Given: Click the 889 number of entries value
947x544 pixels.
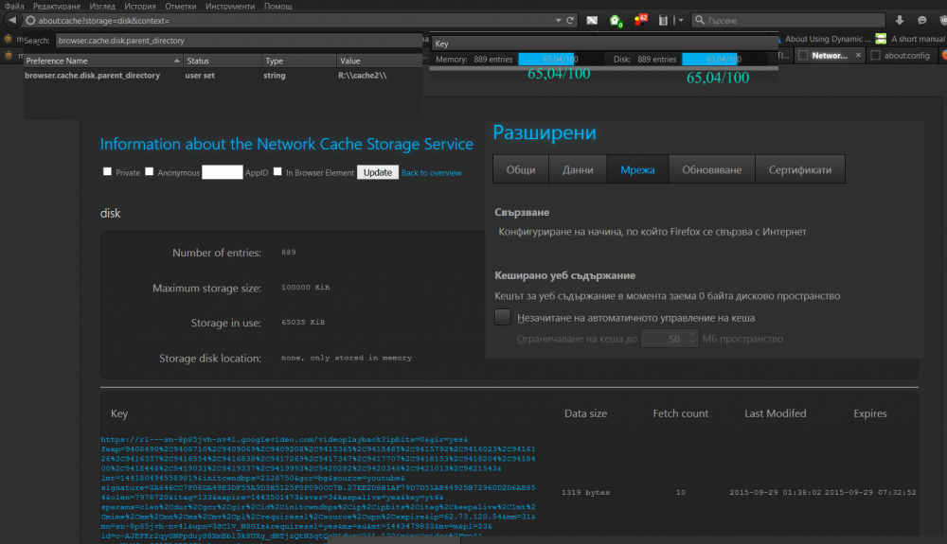Looking at the screenshot, I should click(289, 252).
